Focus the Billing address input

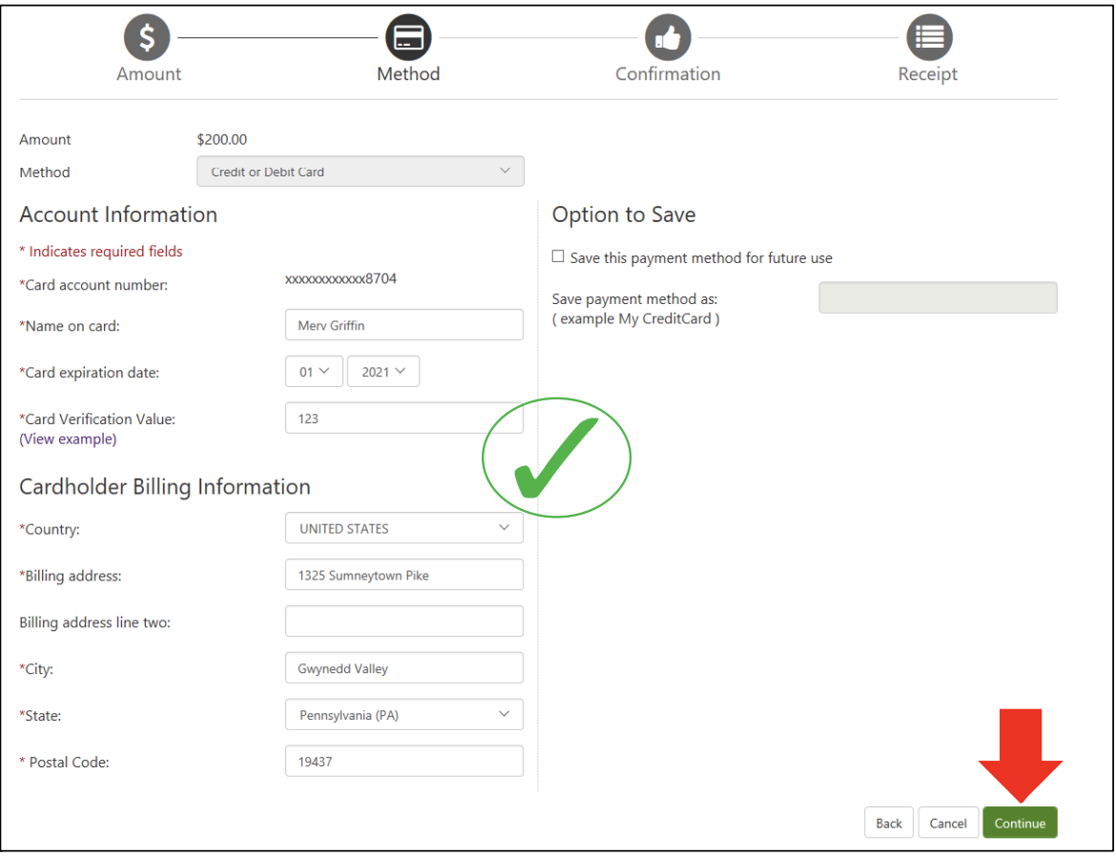point(403,575)
